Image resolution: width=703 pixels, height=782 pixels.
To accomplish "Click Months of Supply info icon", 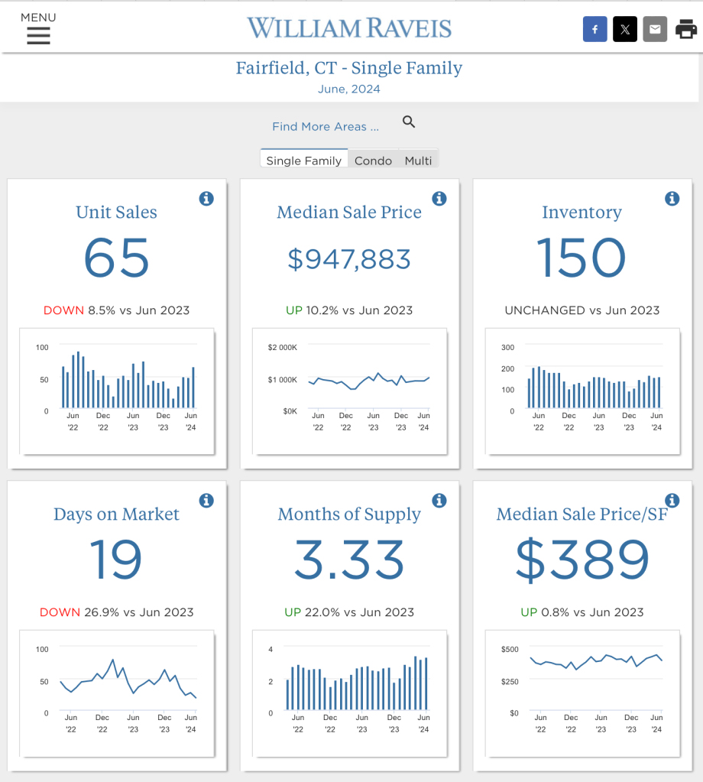I will coord(439,501).
